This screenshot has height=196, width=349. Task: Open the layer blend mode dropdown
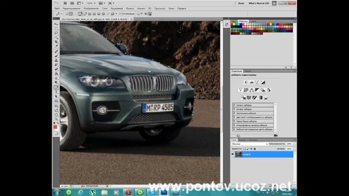(x=250, y=144)
